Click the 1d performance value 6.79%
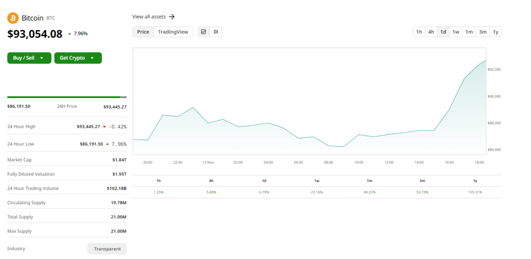Viewport: 531px width, 259px height. click(x=264, y=192)
